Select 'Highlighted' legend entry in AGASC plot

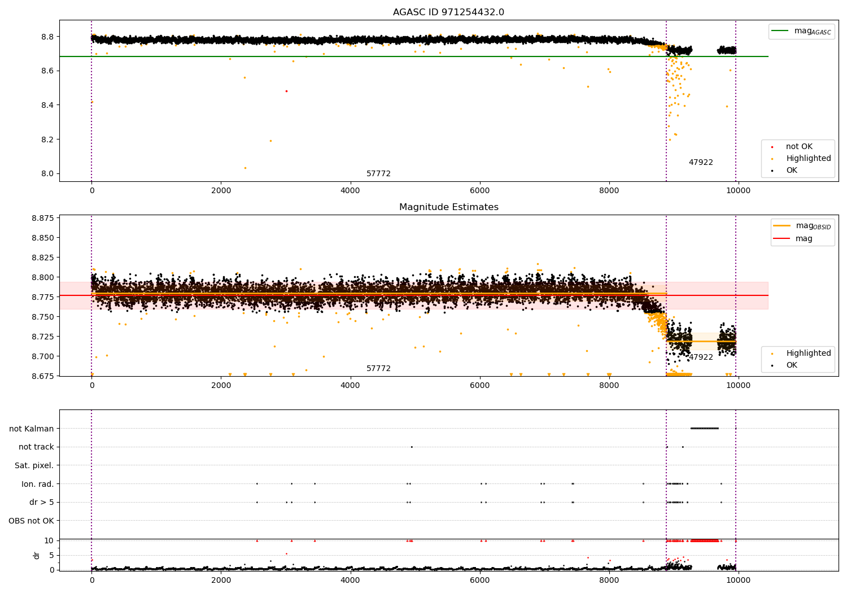pyautogui.click(x=809, y=159)
